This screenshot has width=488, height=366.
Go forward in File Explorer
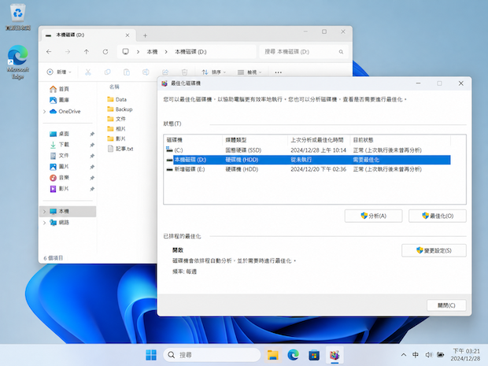pyautogui.click(x=68, y=52)
